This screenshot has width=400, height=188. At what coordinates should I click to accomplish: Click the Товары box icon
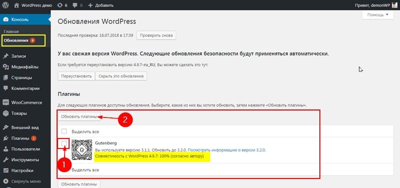coord(6,113)
